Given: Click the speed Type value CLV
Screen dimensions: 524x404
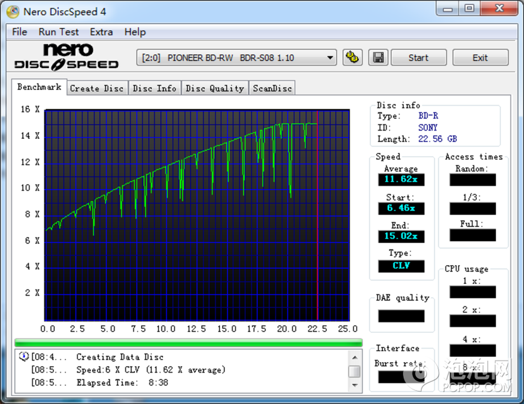Looking at the screenshot, I should 401,266.
